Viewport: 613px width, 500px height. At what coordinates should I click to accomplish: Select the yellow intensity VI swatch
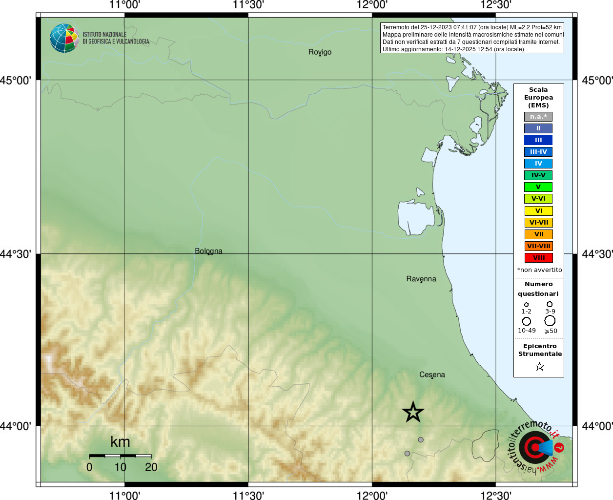pos(538,211)
